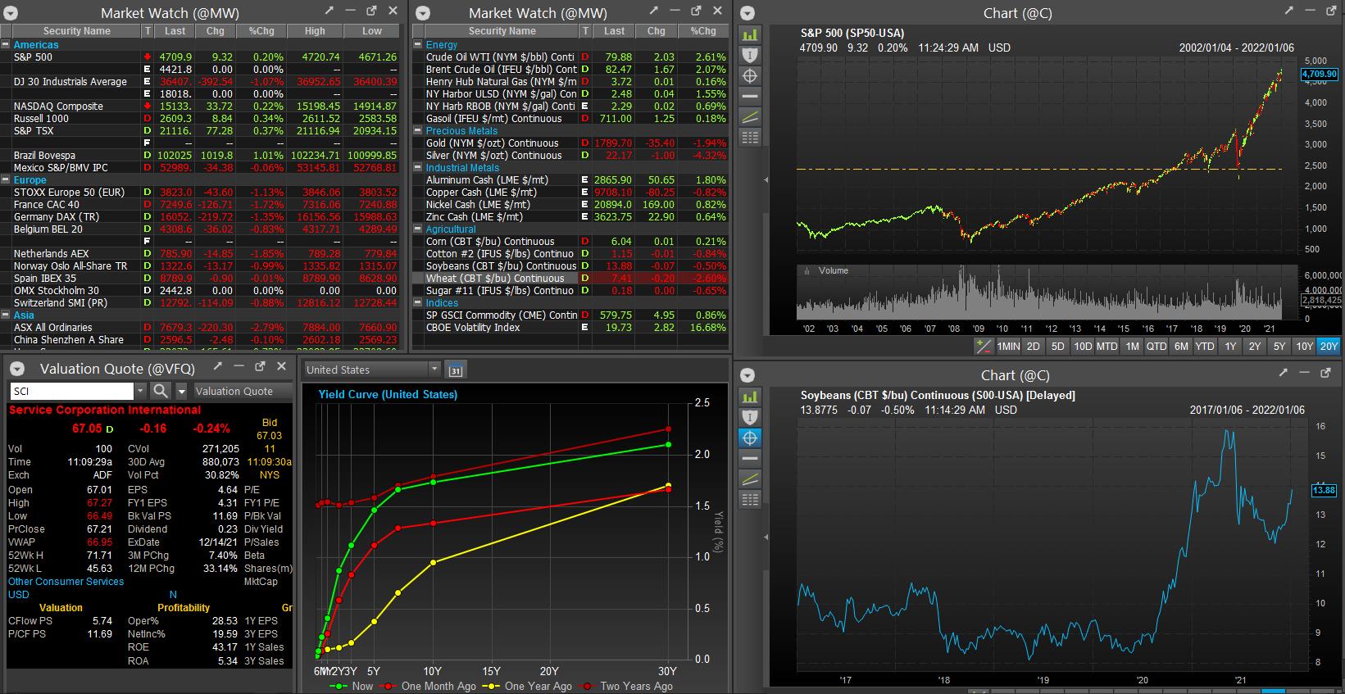
Task: Open the dropdown arrow next to the search icon
Action: (182, 392)
